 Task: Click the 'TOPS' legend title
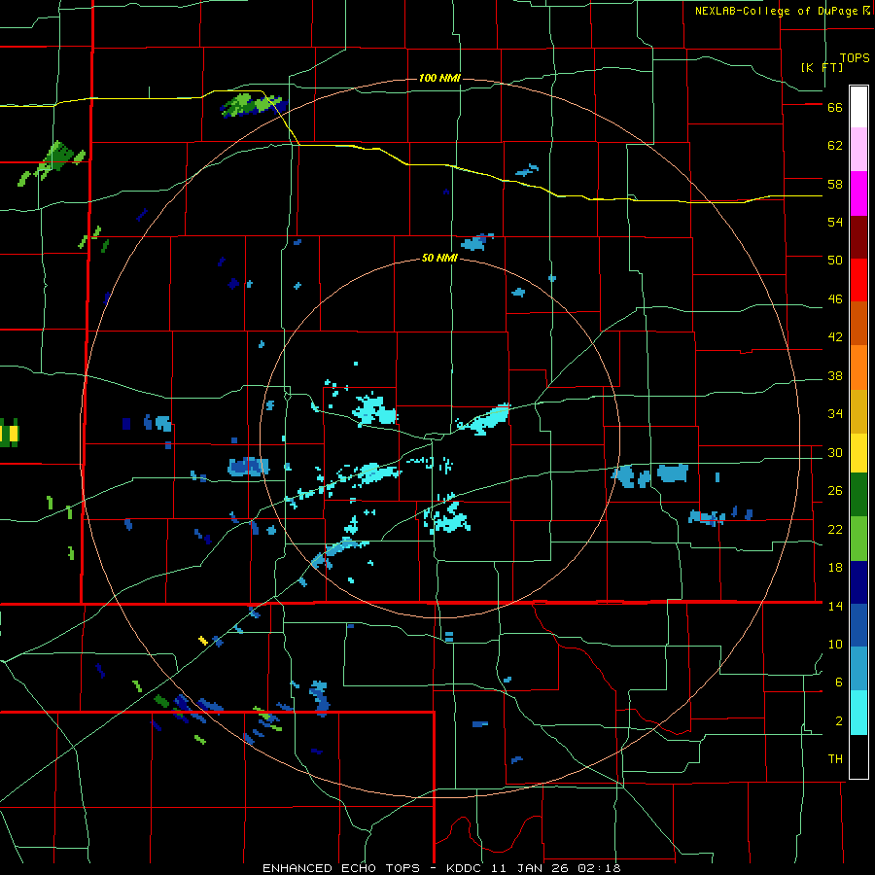(855, 57)
